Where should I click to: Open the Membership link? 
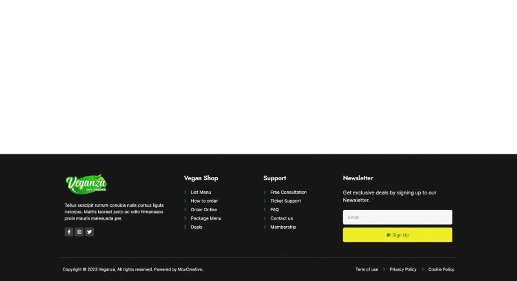point(283,227)
